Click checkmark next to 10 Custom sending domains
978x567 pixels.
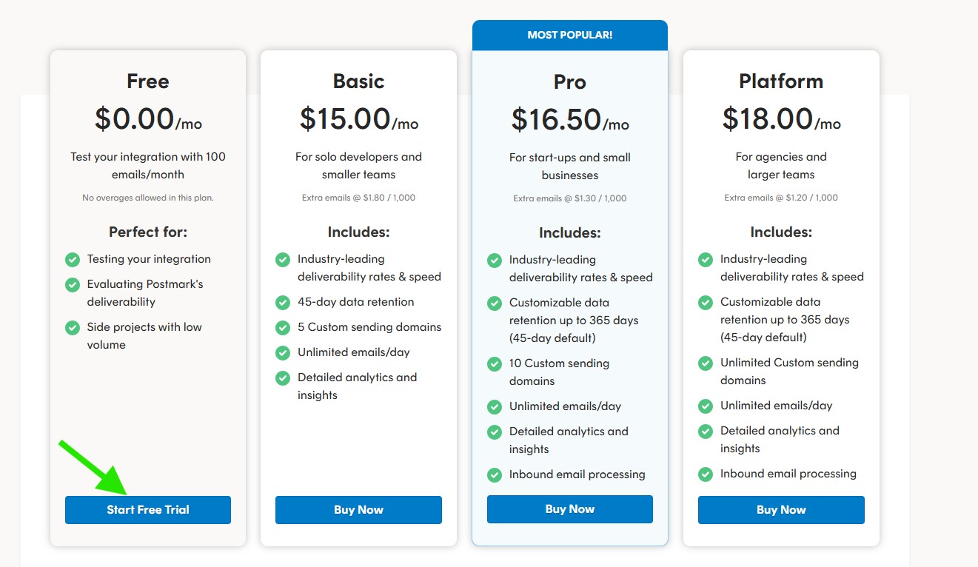[495, 364]
